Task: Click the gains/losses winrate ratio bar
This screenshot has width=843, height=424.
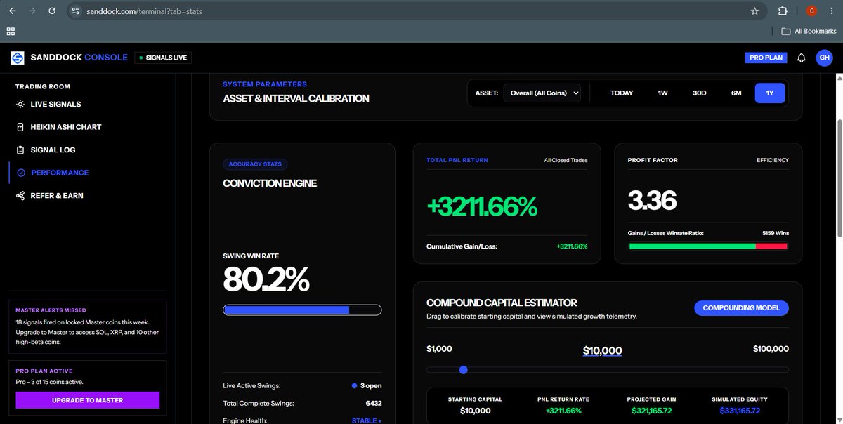Action: click(708, 246)
